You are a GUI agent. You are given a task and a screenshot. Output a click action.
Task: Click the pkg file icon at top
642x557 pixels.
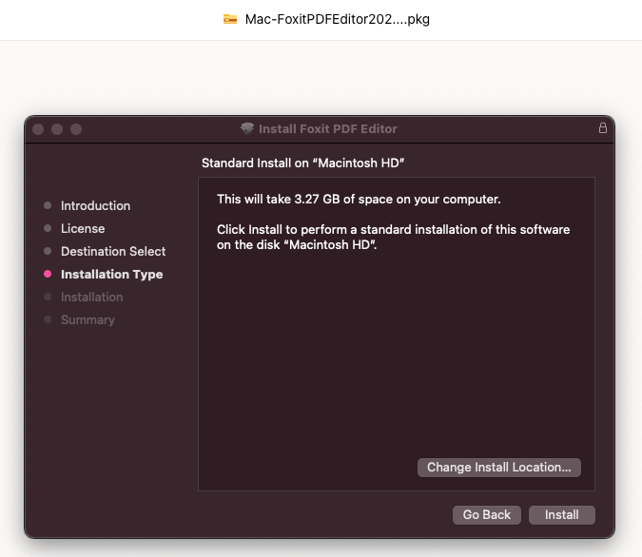(230, 19)
